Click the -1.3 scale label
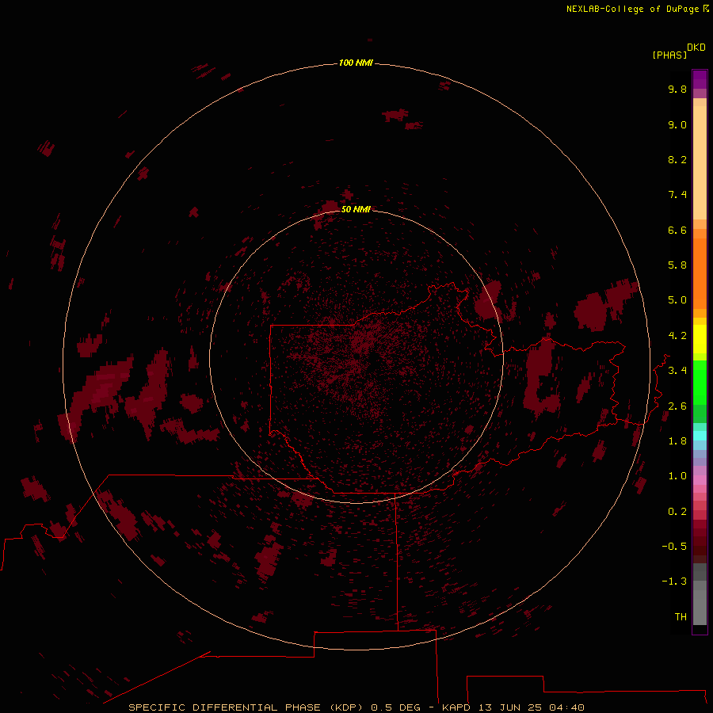This screenshot has height=713, width=713. (x=674, y=581)
